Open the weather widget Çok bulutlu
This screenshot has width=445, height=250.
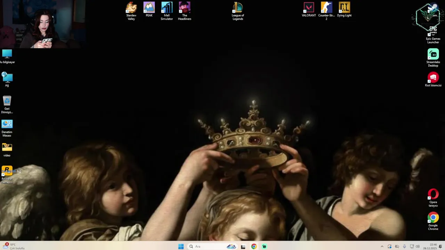point(14,247)
